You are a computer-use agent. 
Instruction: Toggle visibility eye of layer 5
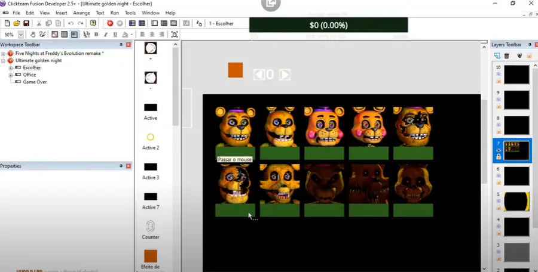[499, 201]
